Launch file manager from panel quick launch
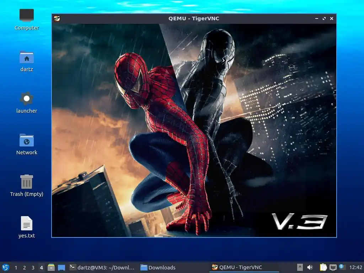Screen dimensions: 364x273 pos(51,267)
